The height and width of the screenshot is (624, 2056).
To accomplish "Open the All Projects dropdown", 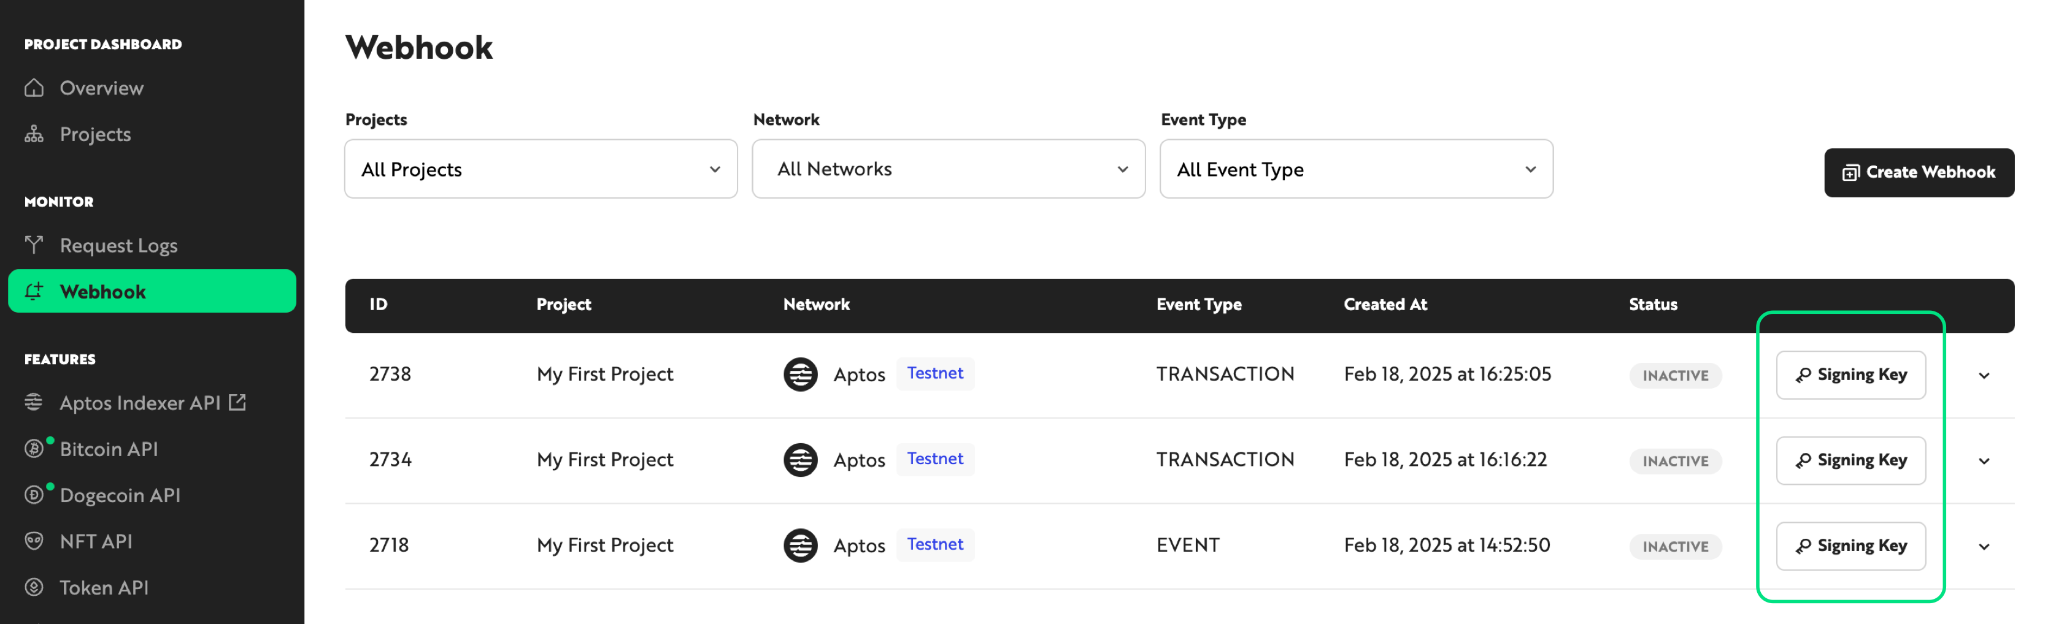I will [x=541, y=169].
